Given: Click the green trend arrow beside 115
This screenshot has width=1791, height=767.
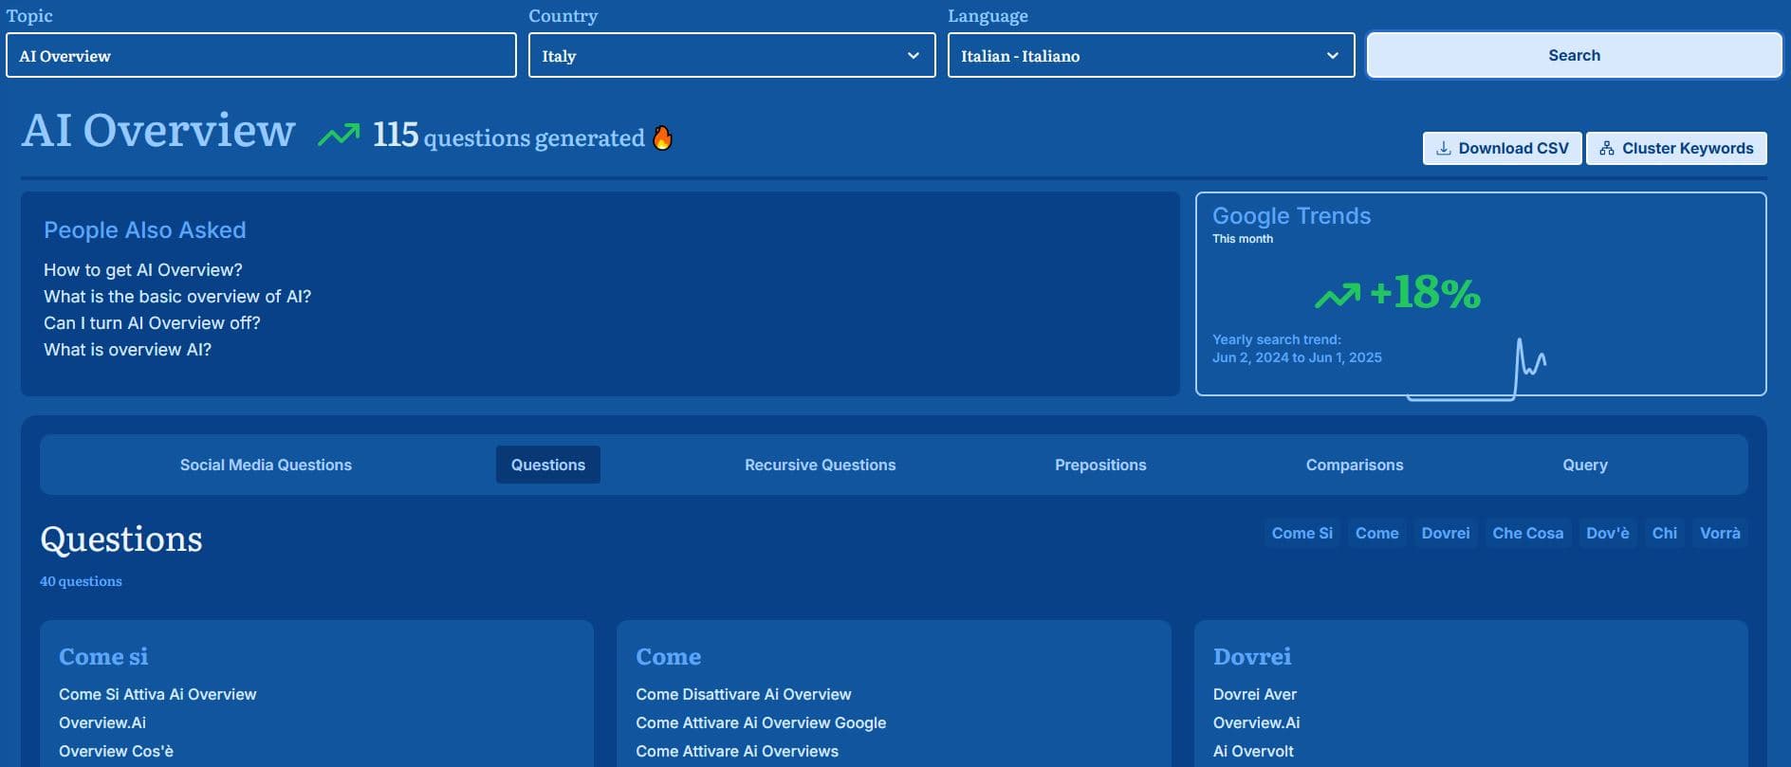Looking at the screenshot, I should click(x=339, y=136).
